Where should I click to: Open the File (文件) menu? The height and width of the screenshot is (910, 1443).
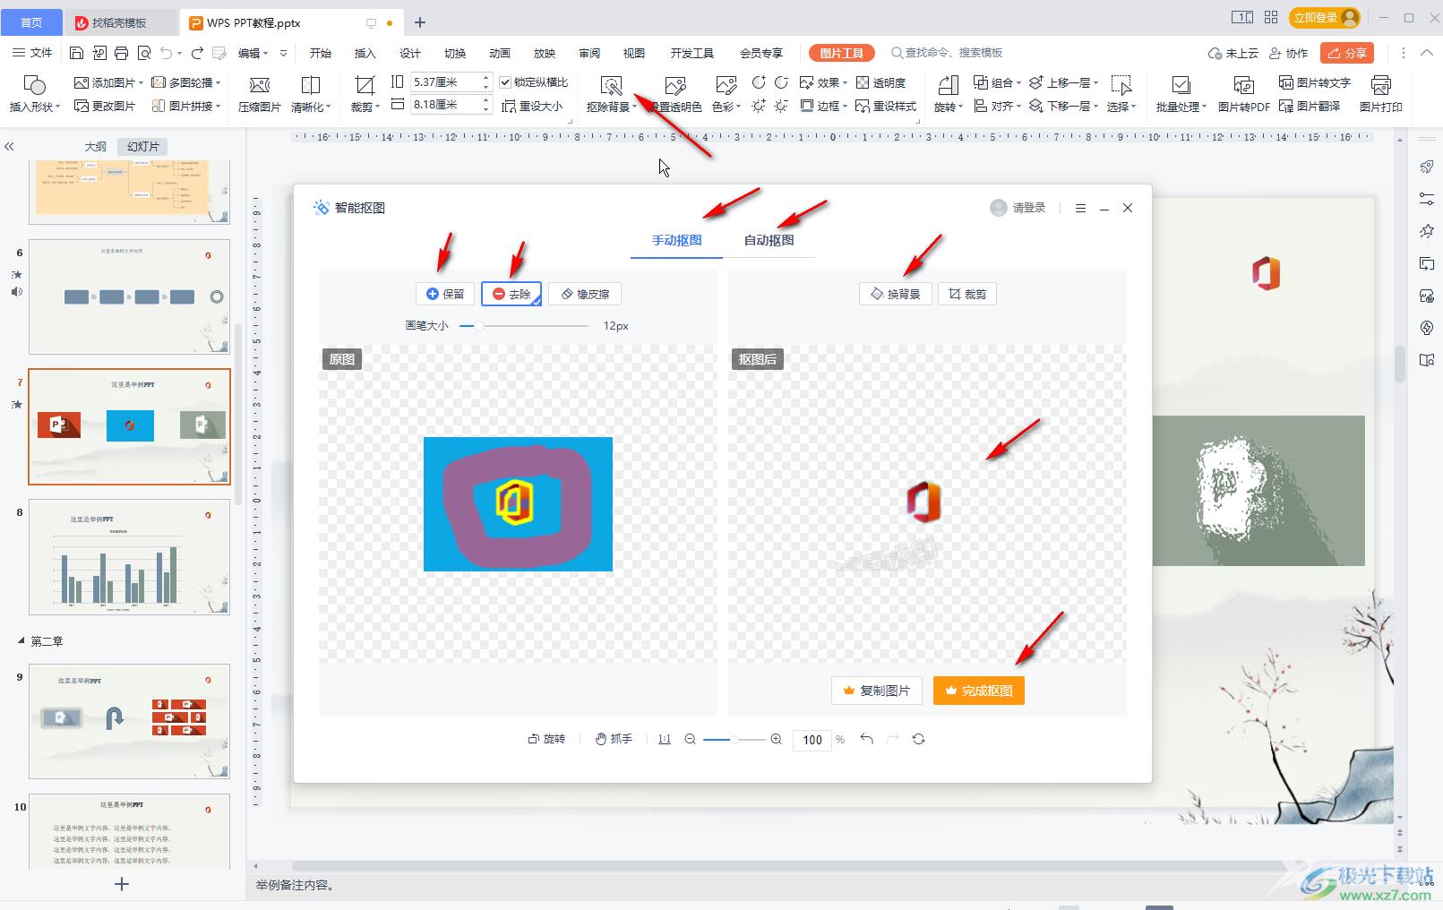32,53
